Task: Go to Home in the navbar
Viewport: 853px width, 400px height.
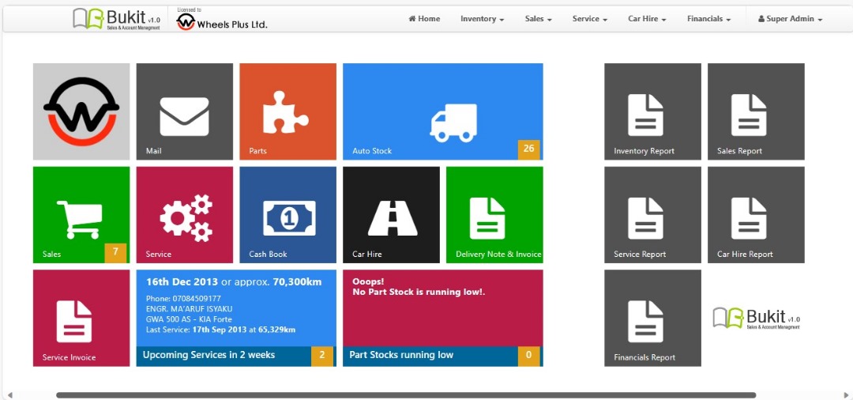Action: tap(424, 19)
